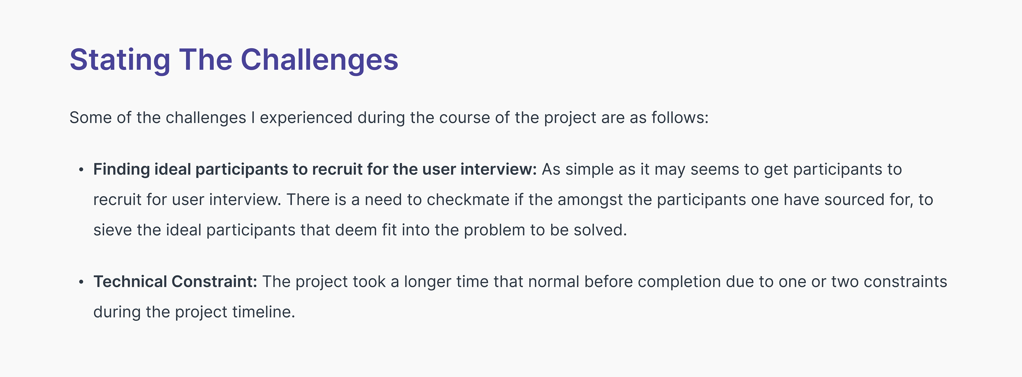Image resolution: width=1022 pixels, height=377 pixels.
Task: Click the second bullet point dot
Action: pos(81,282)
